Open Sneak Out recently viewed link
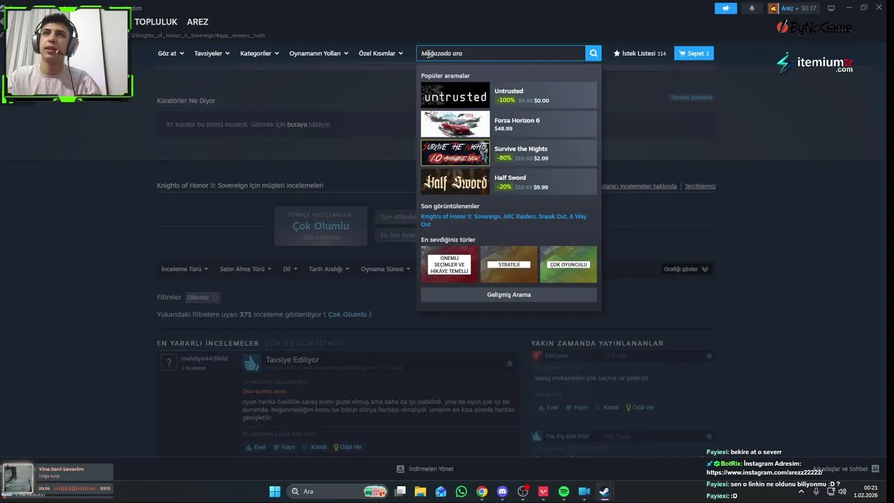 click(552, 217)
